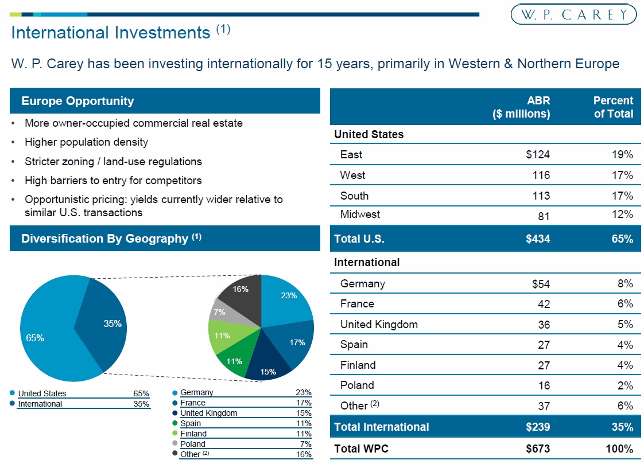
Task: Click the 'United States 65%' legend entry text
Action: (x=83, y=393)
